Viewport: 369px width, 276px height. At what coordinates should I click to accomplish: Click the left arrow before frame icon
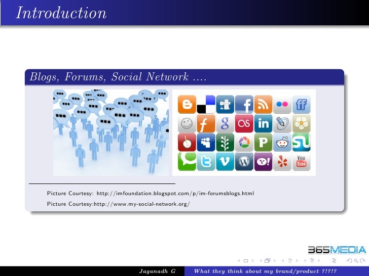[x=261, y=261]
